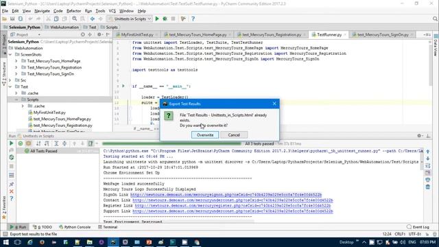Image resolution: width=439 pixels, height=247 pixels.
Task: Click the Find magnifier toolbar icon
Action: (x=74, y=19)
